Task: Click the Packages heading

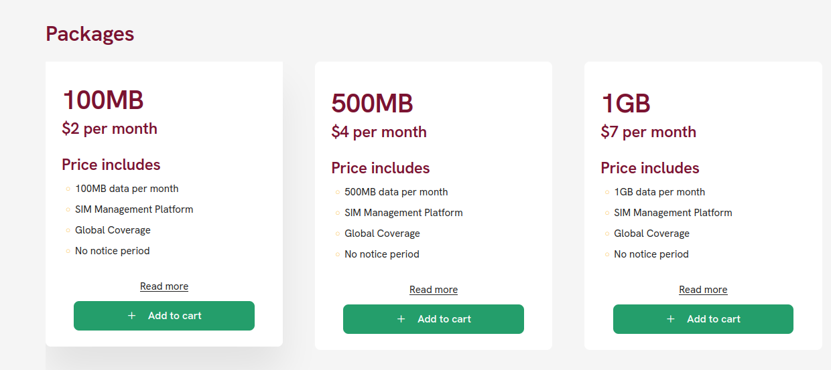Action: pos(90,33)
